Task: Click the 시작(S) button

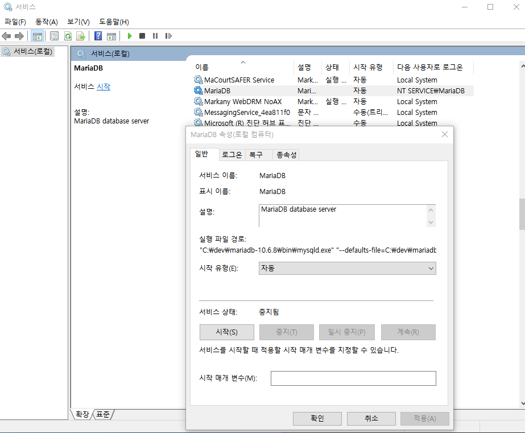Action: pyautogui.click(x=227, y=332)
